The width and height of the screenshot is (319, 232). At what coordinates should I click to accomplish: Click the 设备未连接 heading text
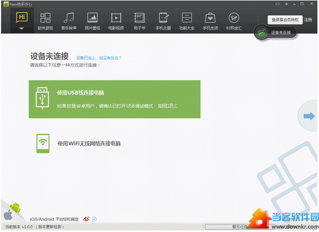(49, 56)
